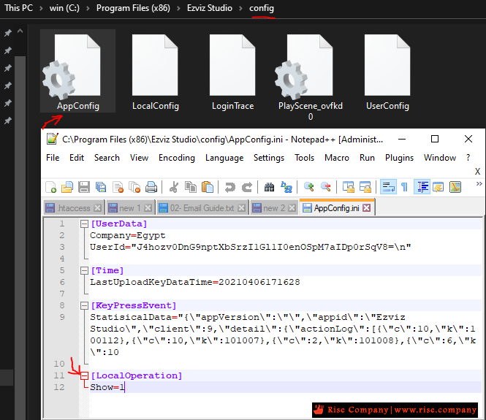Click the Save All toolbar icon
The height and width of the screenshot is (420, 486).
(101, 187)
